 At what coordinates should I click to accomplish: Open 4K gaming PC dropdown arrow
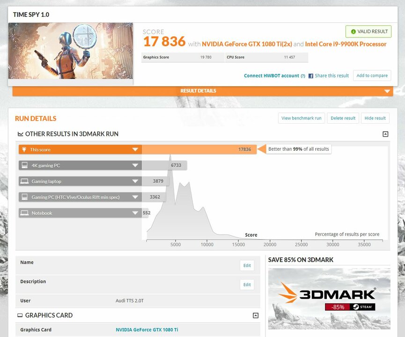point(135,165)
